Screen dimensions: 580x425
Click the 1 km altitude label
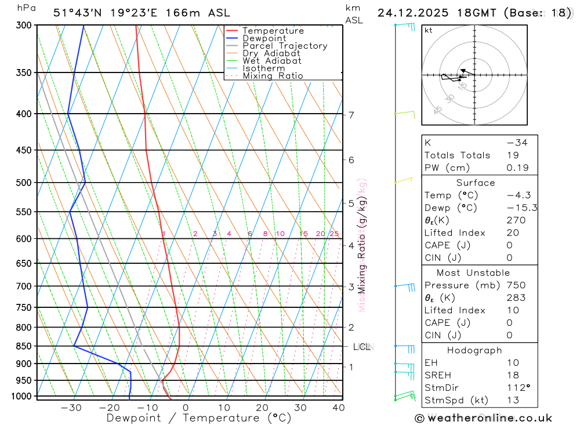click(351, 367)
